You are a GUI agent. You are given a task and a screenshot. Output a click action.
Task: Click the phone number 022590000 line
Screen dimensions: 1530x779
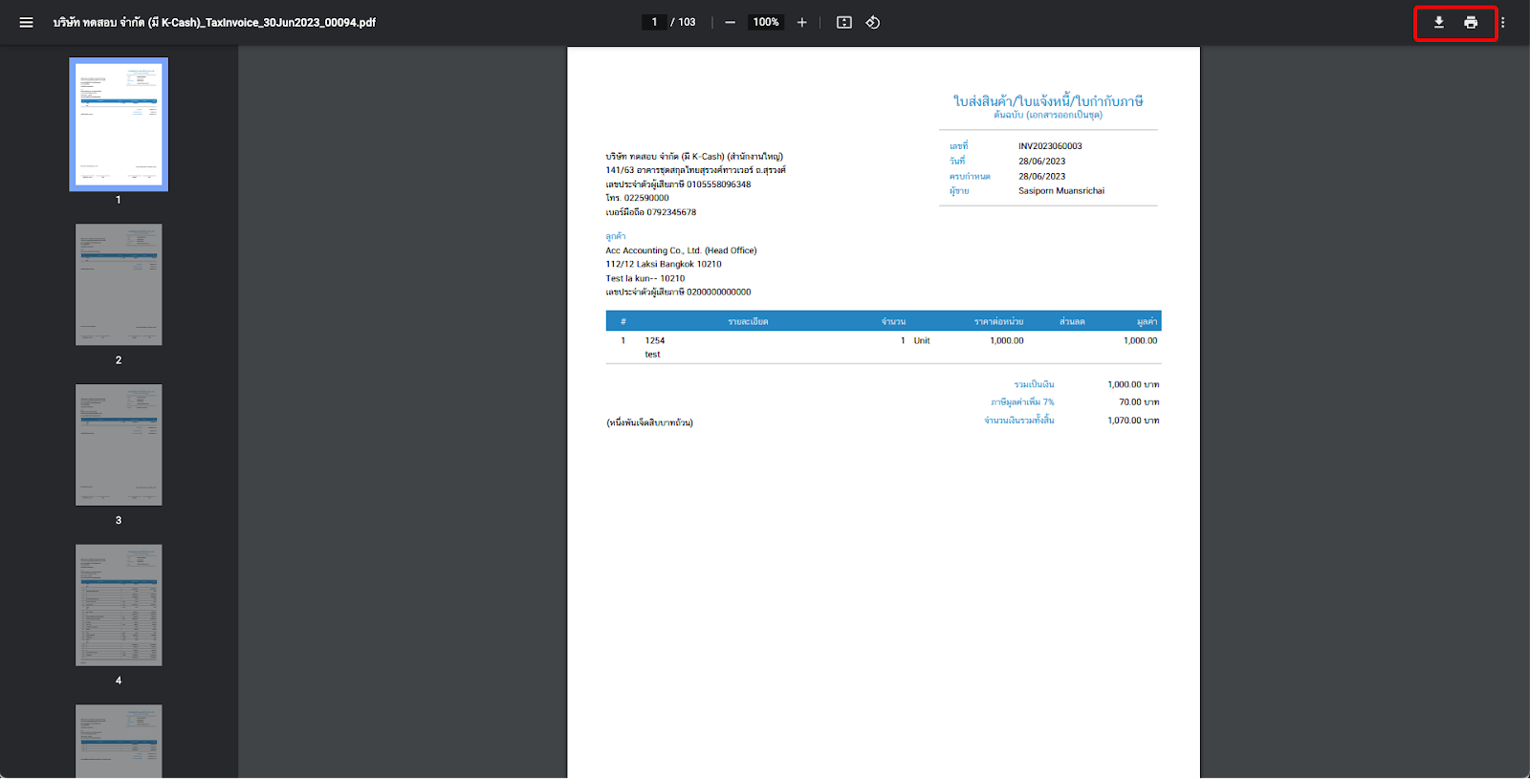(x=637, y=198)
